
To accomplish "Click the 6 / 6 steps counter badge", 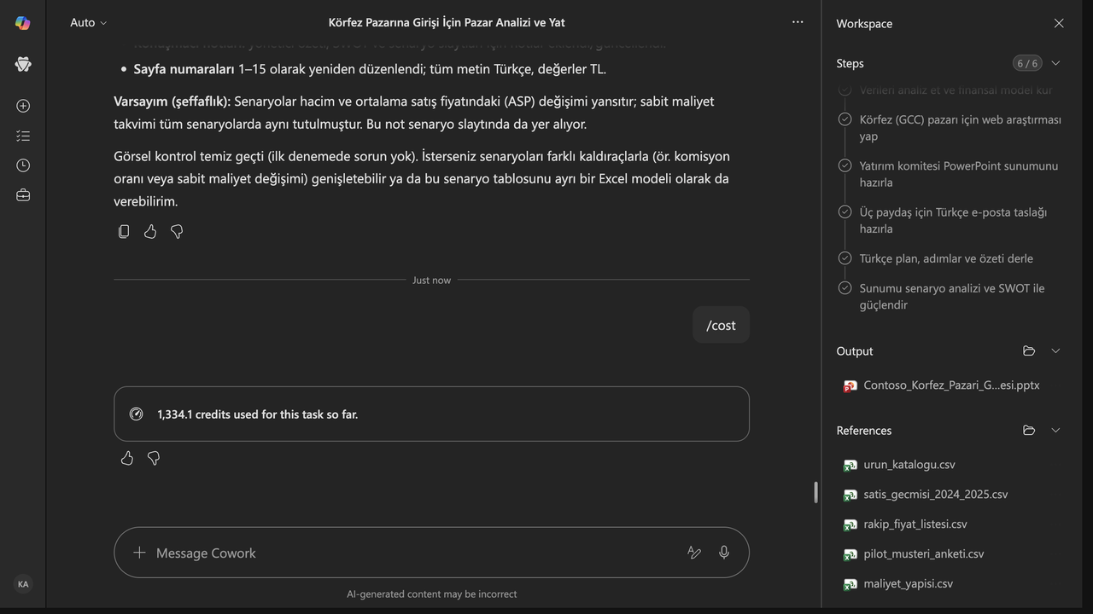I will pos(1026,63).
